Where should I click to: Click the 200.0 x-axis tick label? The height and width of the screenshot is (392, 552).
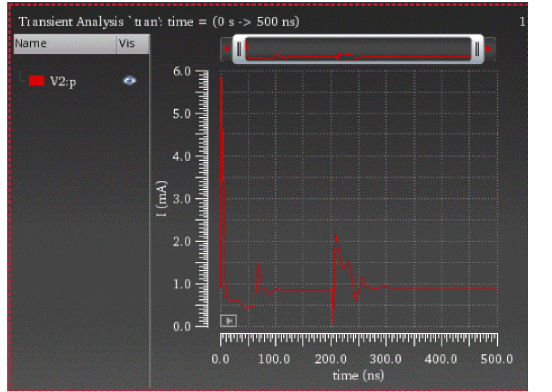pos(331,359)
